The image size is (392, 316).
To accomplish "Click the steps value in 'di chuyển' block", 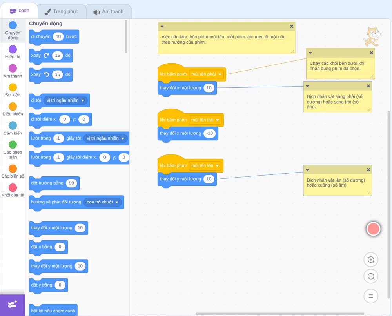I will [58, 36].
